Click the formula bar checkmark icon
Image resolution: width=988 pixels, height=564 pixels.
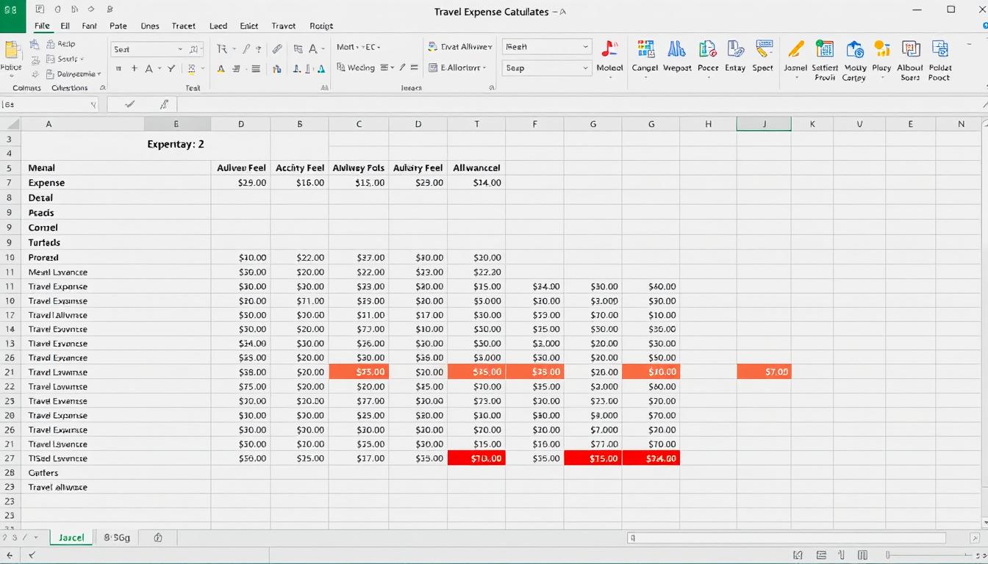(x=130, y=105)
